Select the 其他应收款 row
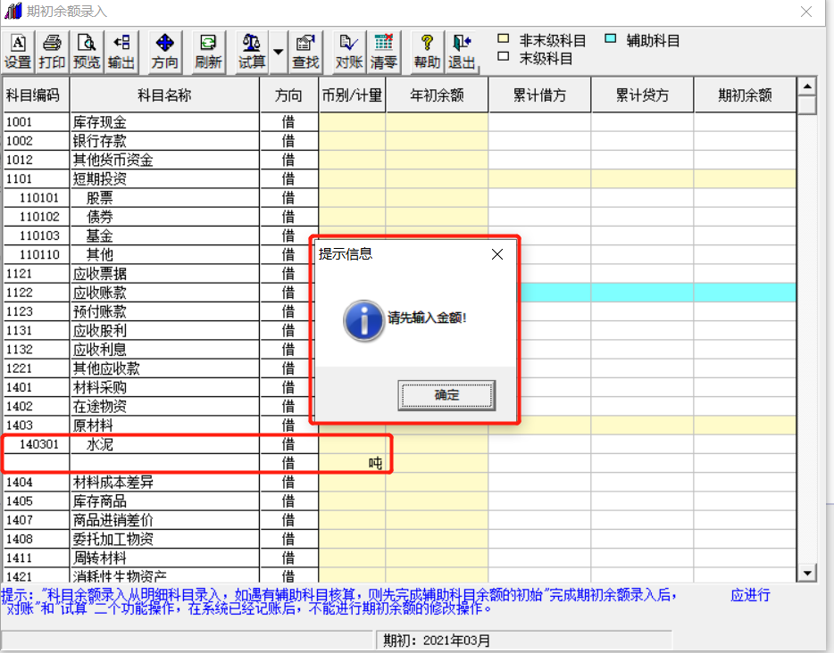This screenshot has width=834, height=653. (399, 368)
